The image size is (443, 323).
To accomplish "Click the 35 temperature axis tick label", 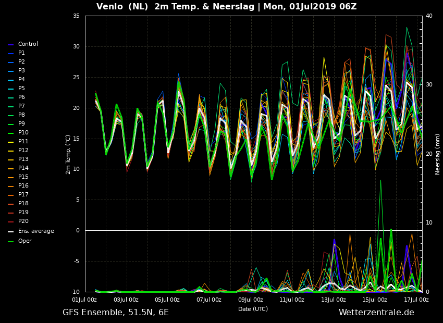I will (x=76, y=16).
